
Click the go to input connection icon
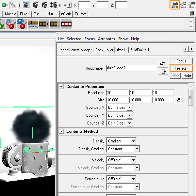[163, 64]
